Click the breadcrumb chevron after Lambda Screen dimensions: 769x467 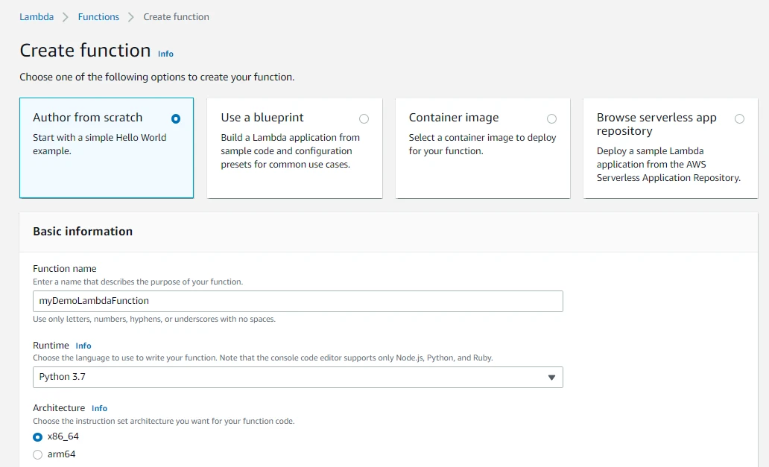tap(66, 17)
